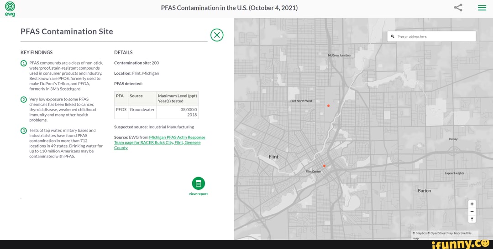This screenshot has height=249, width=493.
Task: Click the PFAS Contamination Site heading
Action: [x=67, y=31]
